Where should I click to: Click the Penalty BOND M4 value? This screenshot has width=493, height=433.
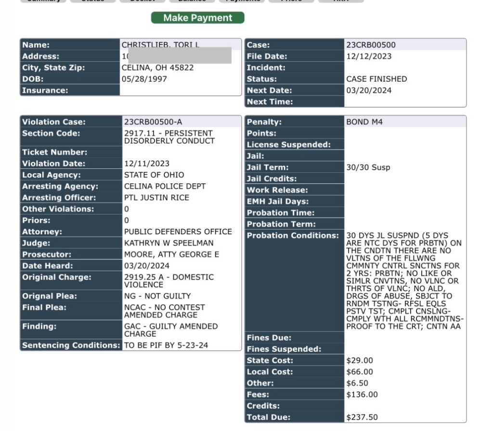[364, 122]
